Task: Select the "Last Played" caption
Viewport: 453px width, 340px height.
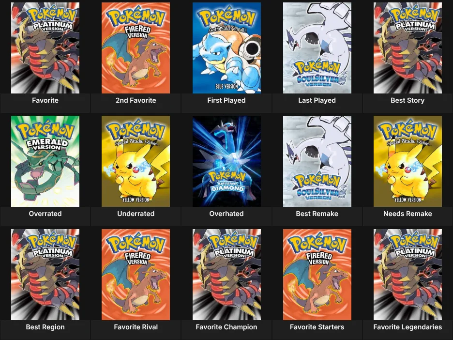Action: (x=317, y=100)
